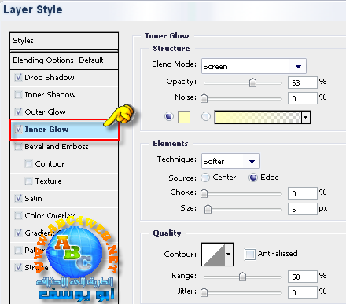
Task: Select the Inner Shadow style label
Action: tap(50, 95)
